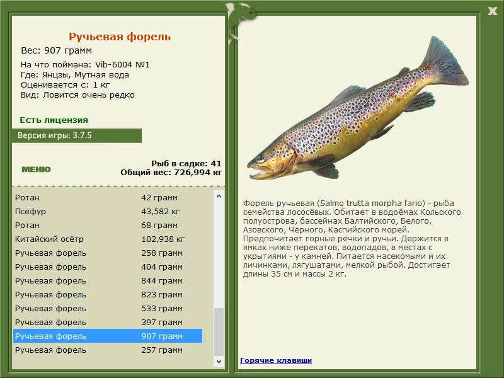Click the Рыб в садке: 41 counter

(x=186, y=163)
